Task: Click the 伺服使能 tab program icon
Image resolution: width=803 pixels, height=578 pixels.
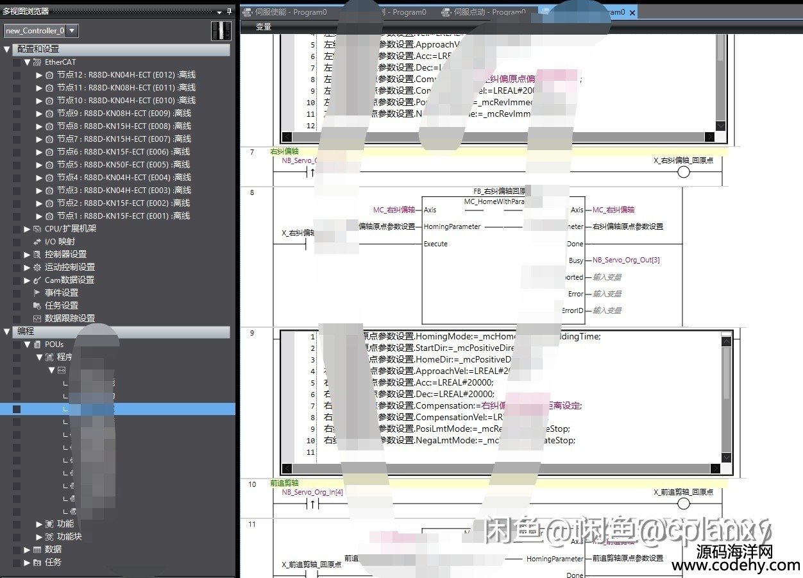Action: click(248, 12)
